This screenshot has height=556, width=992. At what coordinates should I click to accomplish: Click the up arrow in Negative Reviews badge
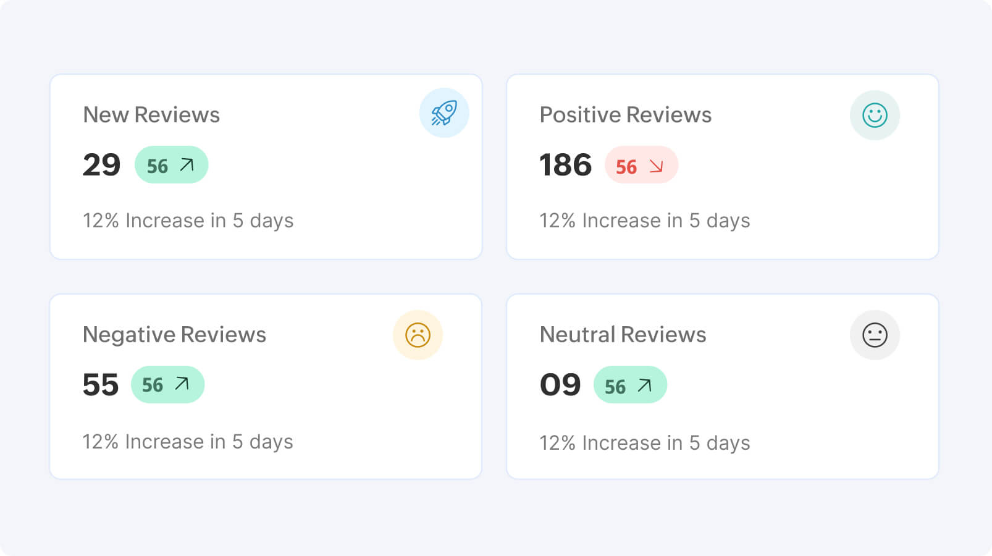pyautogui.click(x=182, y=384)
